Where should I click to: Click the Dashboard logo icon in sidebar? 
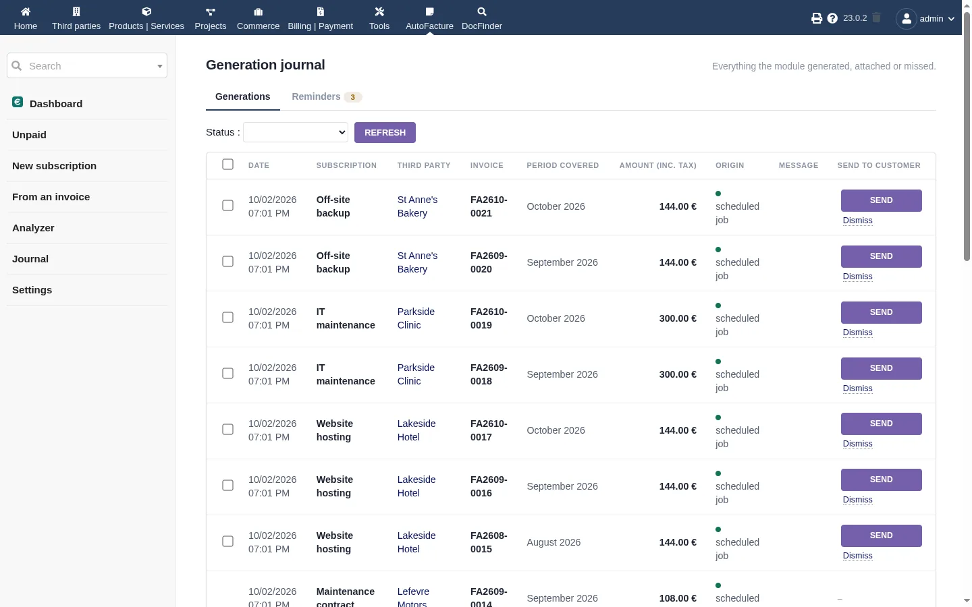coord(18,102)
